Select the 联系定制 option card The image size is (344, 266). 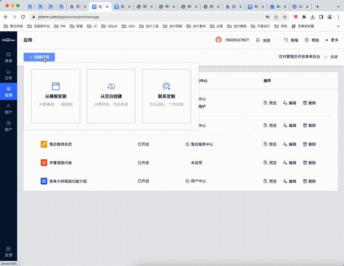point(166,96)
